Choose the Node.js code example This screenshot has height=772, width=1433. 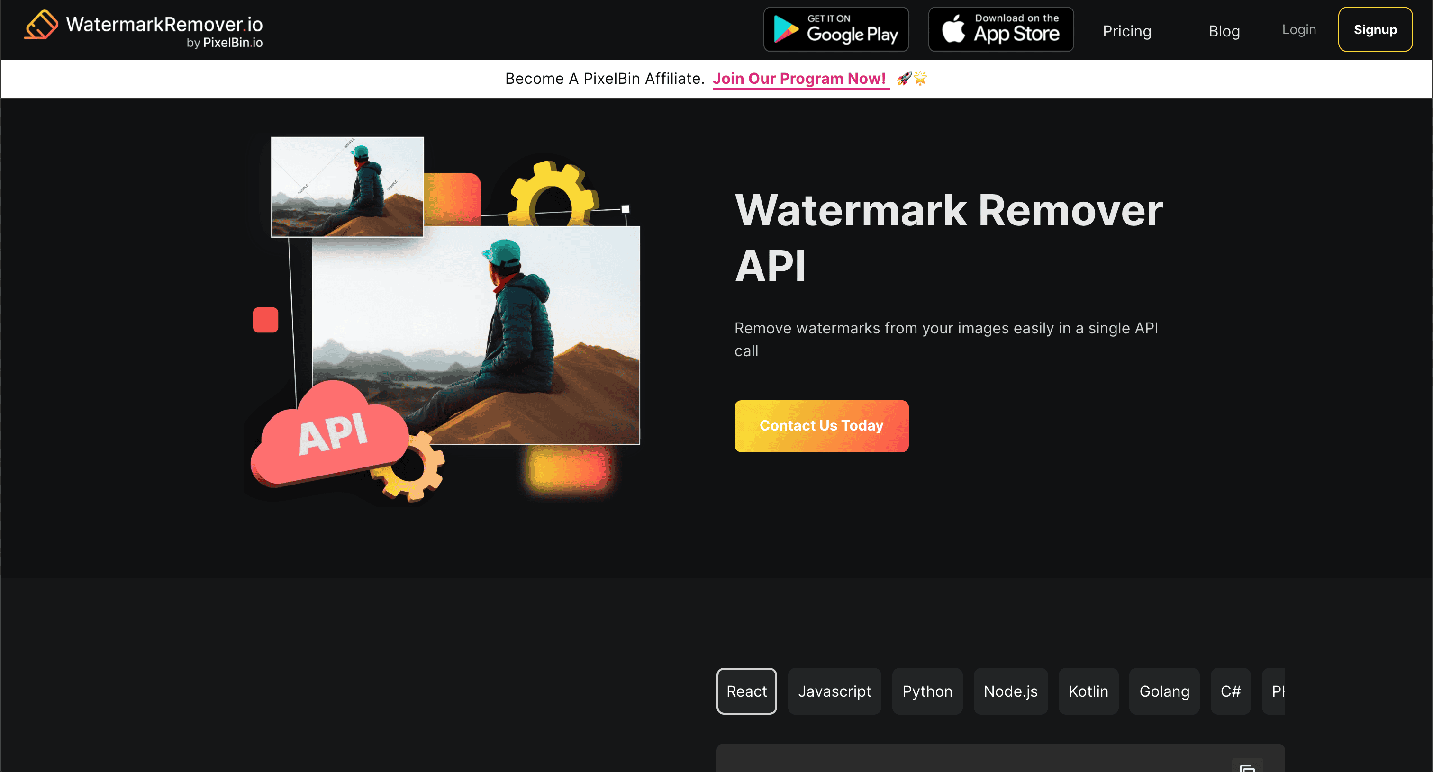coord(1010,691)
